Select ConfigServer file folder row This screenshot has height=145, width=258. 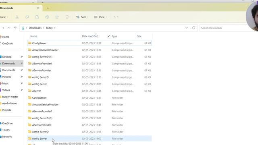[89, 97]
